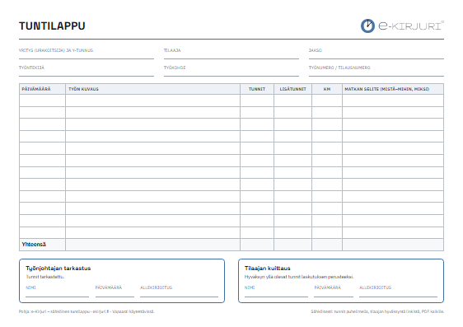Click the Työnjohtajan tarkastus heading

(x=58, y=269)
